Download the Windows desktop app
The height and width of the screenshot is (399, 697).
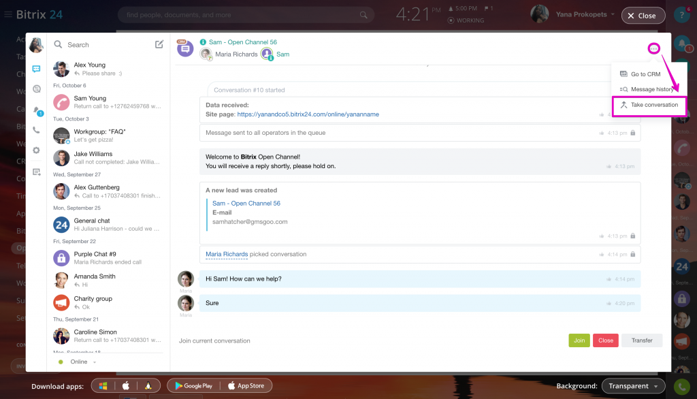[103, 385]
